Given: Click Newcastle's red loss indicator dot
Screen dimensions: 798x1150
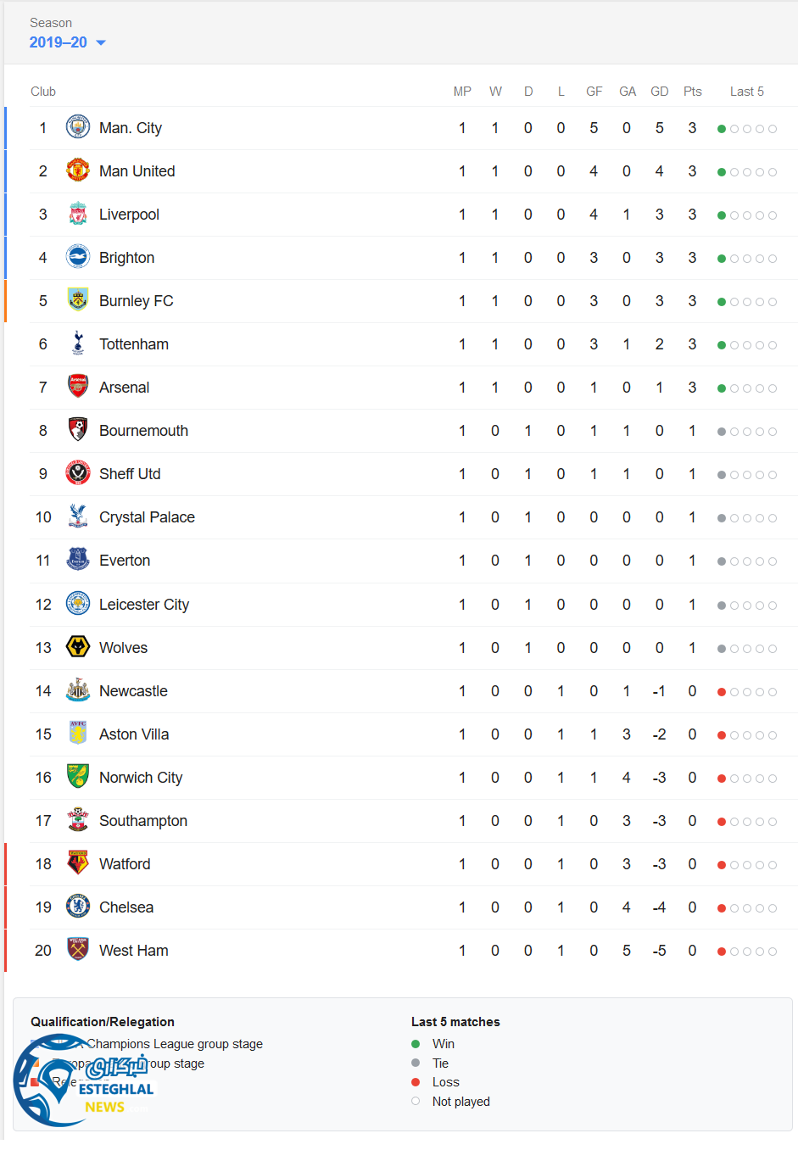Looking at the screenshot, I should [722, 692].
